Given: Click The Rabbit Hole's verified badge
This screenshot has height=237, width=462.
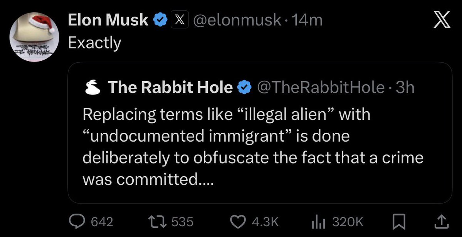Looking at the screenshot, I should [243, 88].
